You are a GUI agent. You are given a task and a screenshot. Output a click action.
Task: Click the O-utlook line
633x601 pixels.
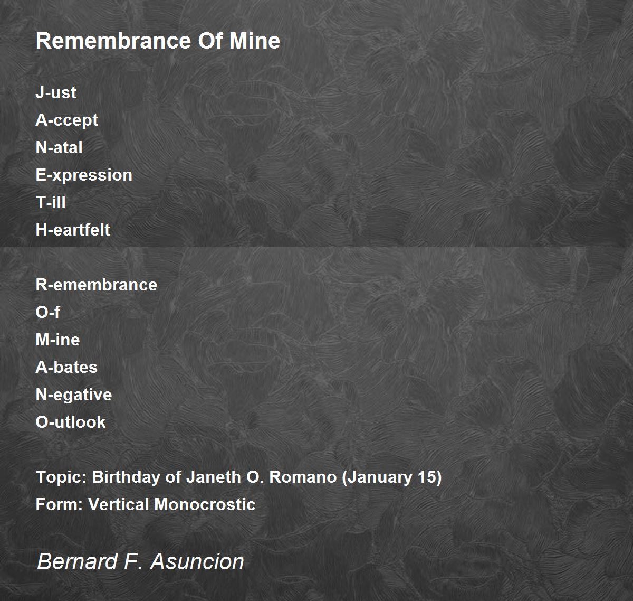(71, 422)
